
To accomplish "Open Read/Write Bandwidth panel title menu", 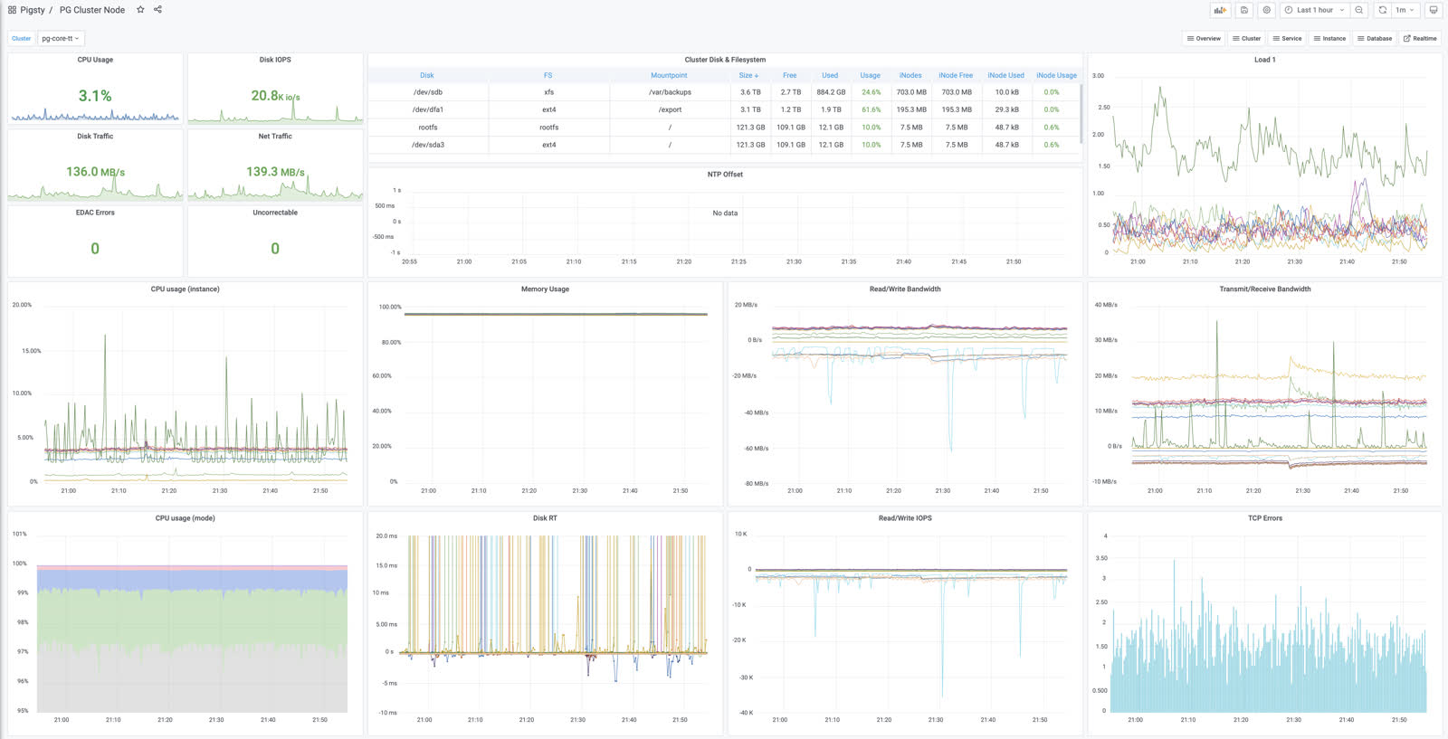I will pyautogui.click(x=905, y=289).
